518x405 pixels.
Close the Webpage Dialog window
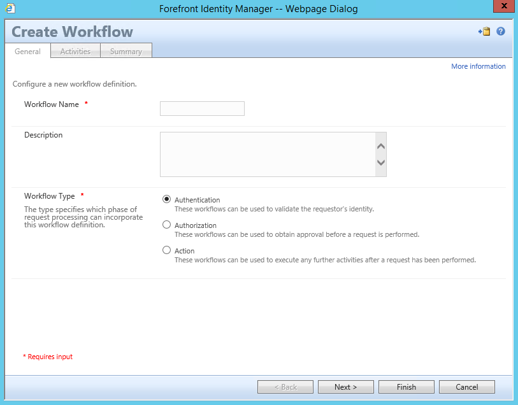[504, 6]
